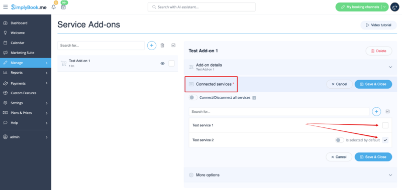The width and height of the screenshot is (402, 190).
Task: Expand the Manage submenu arrow
Action: tap(47, 63)
